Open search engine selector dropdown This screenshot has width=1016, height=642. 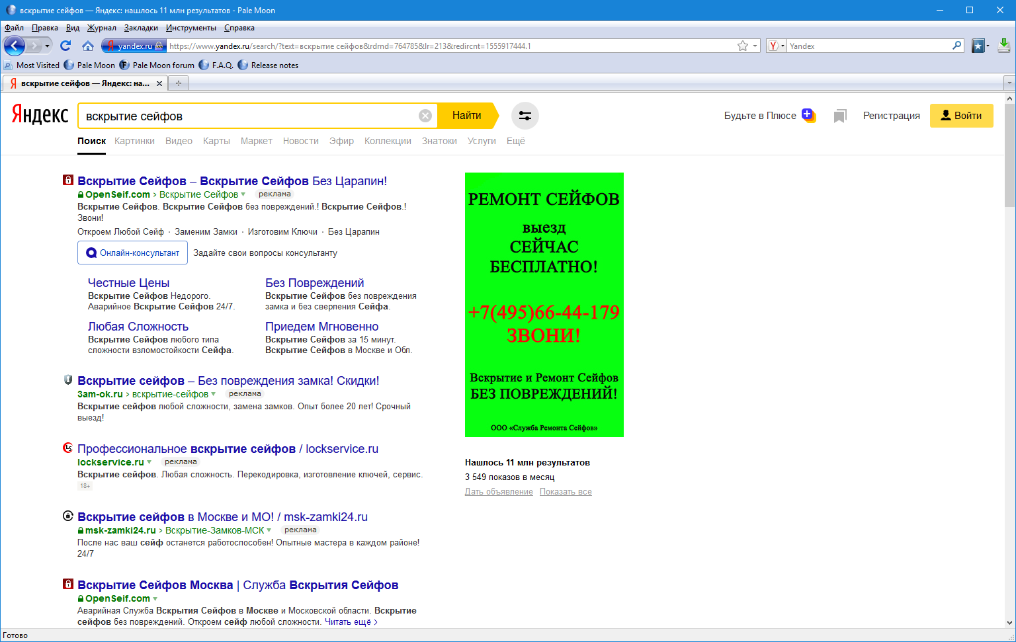click(776, 46)
